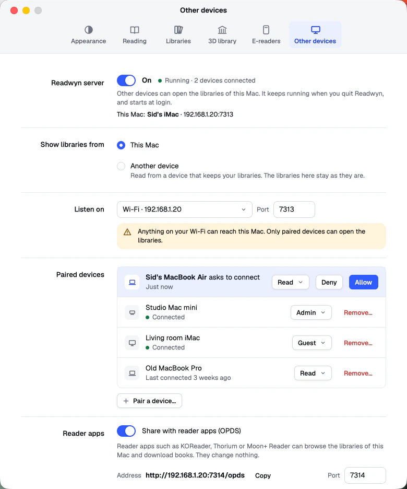Click the plus icon in Pair a device
This screenshot has height=489, width=407.
point(126,401)
